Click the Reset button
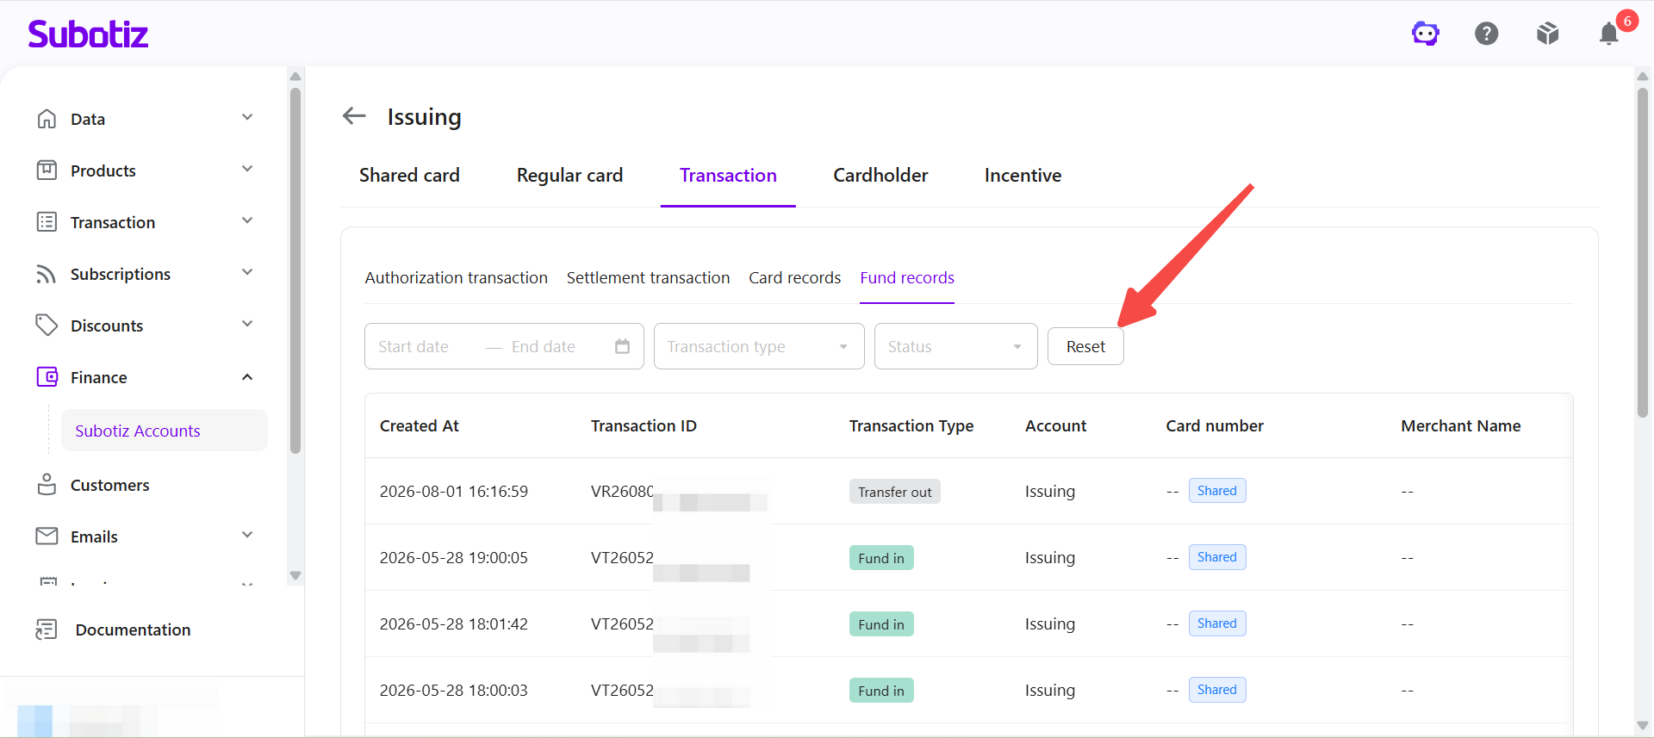1654x738 pixels. (x=1085, y=346)
